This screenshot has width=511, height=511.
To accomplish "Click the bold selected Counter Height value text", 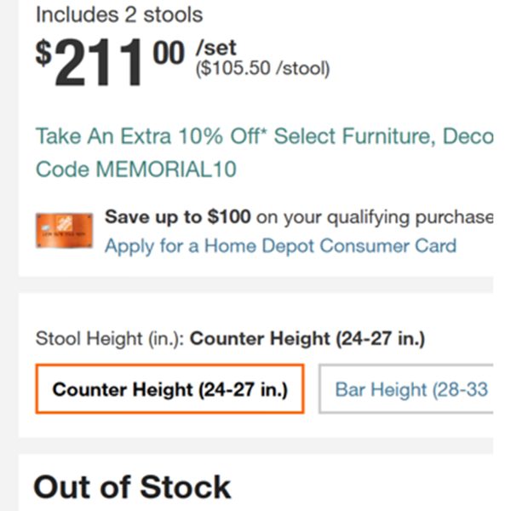I will [x=307, y=339].
